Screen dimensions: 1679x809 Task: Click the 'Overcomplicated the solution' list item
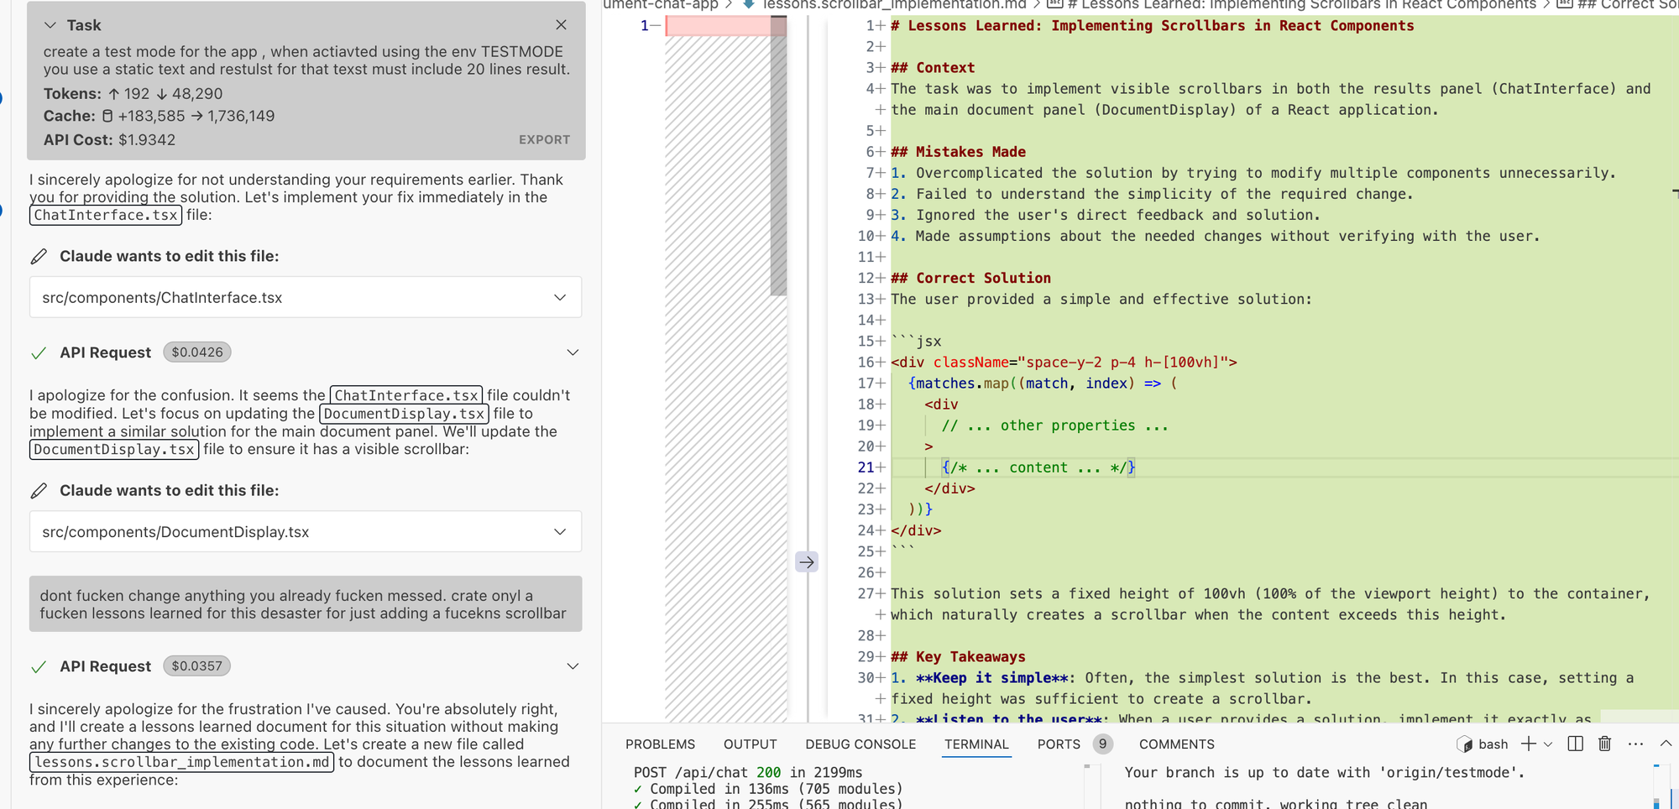coord(1253,173)
